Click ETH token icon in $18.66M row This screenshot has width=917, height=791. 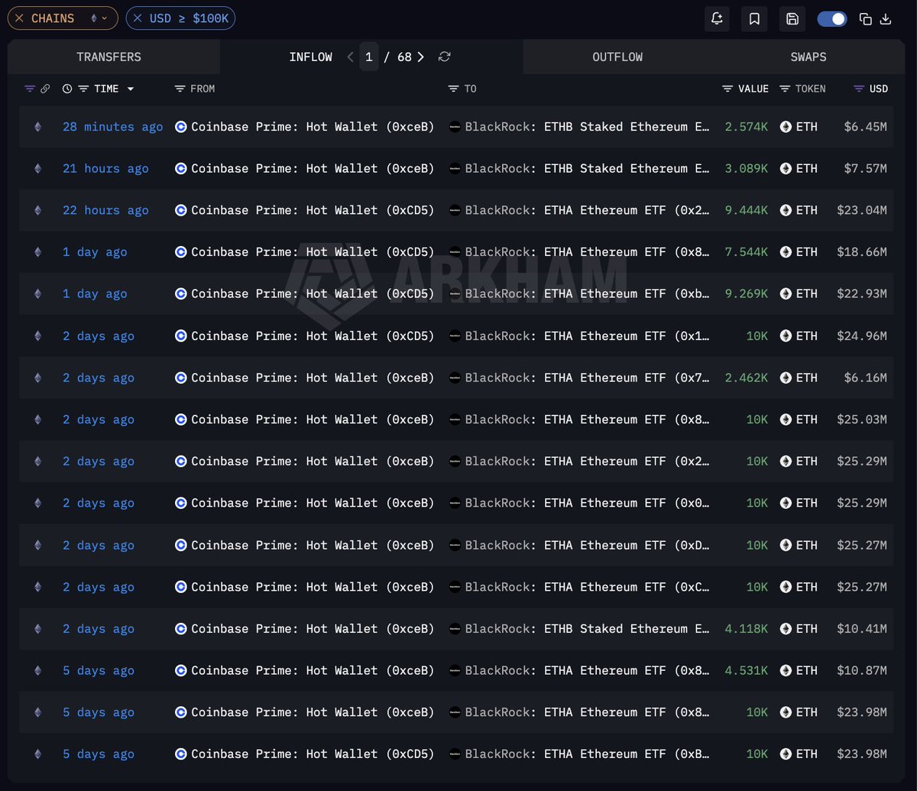pyautogui.click(x=786, y=252)
